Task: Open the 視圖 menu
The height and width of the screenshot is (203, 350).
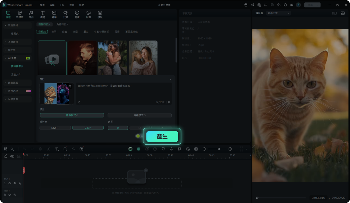Action: (x=72, y=5)
